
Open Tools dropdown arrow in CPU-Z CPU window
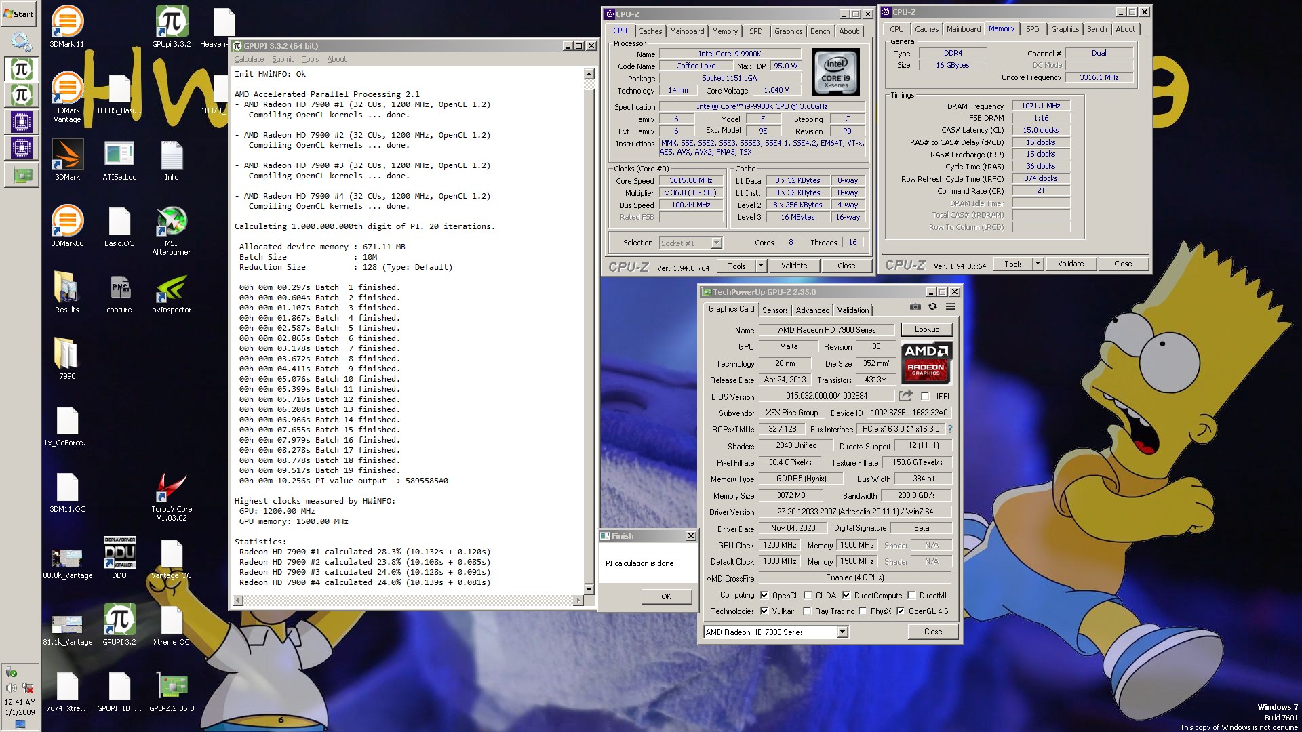pos(761,266)
